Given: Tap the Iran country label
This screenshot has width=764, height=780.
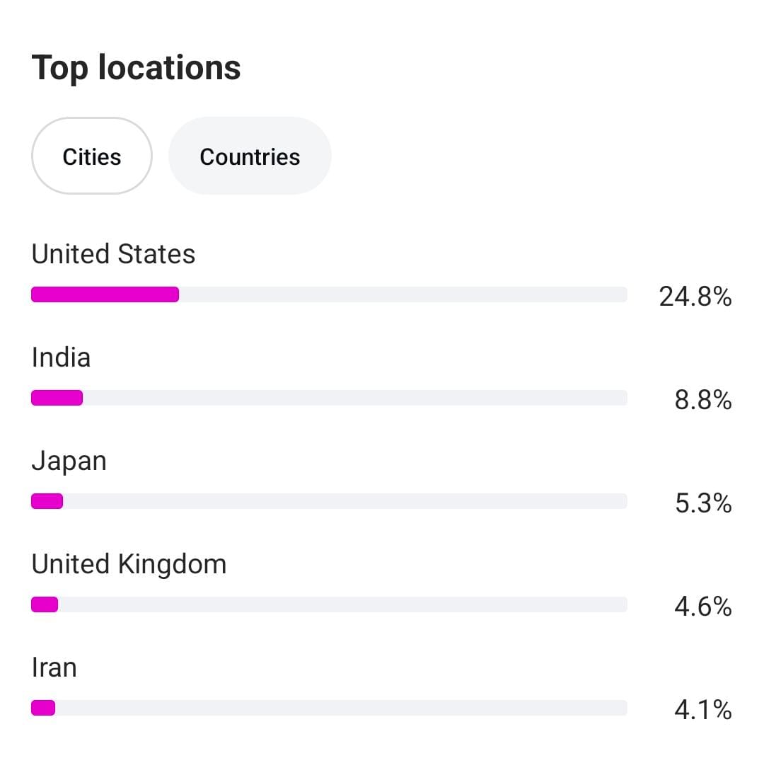Looking at the screenshot, I should coord(54,667).
